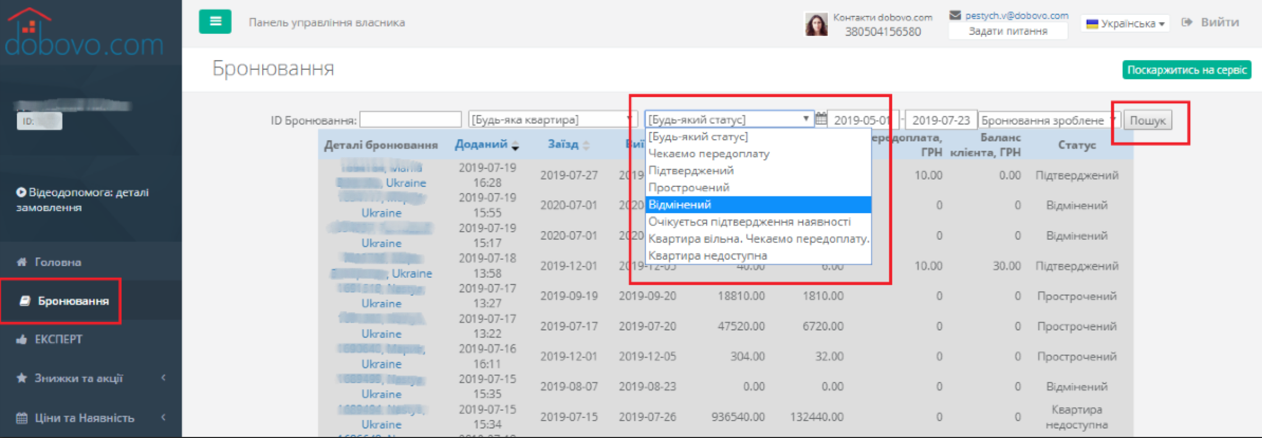Viewport: 1262px width, 438px height.
Task: Expand the 'Ціни та Наявність' chevron
Action: 163,417
